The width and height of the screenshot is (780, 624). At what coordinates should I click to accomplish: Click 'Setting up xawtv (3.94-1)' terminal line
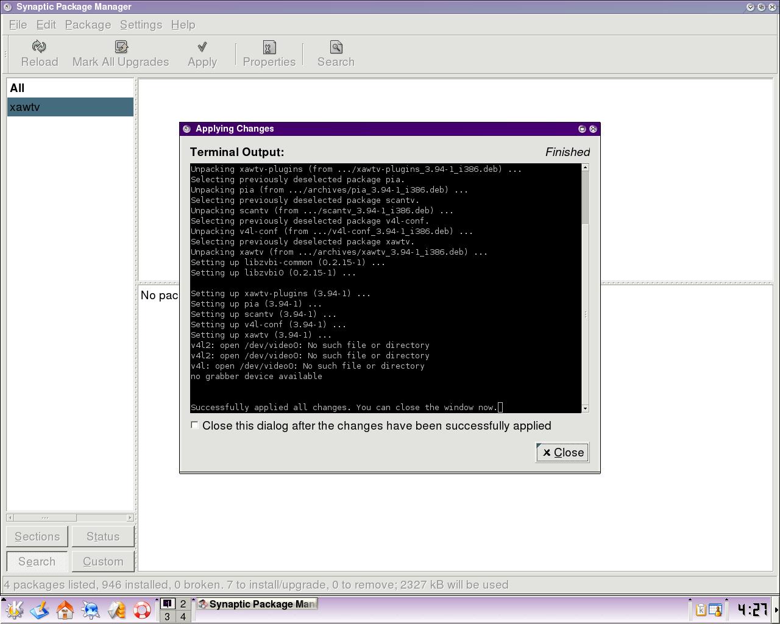[x=261, y=335]
